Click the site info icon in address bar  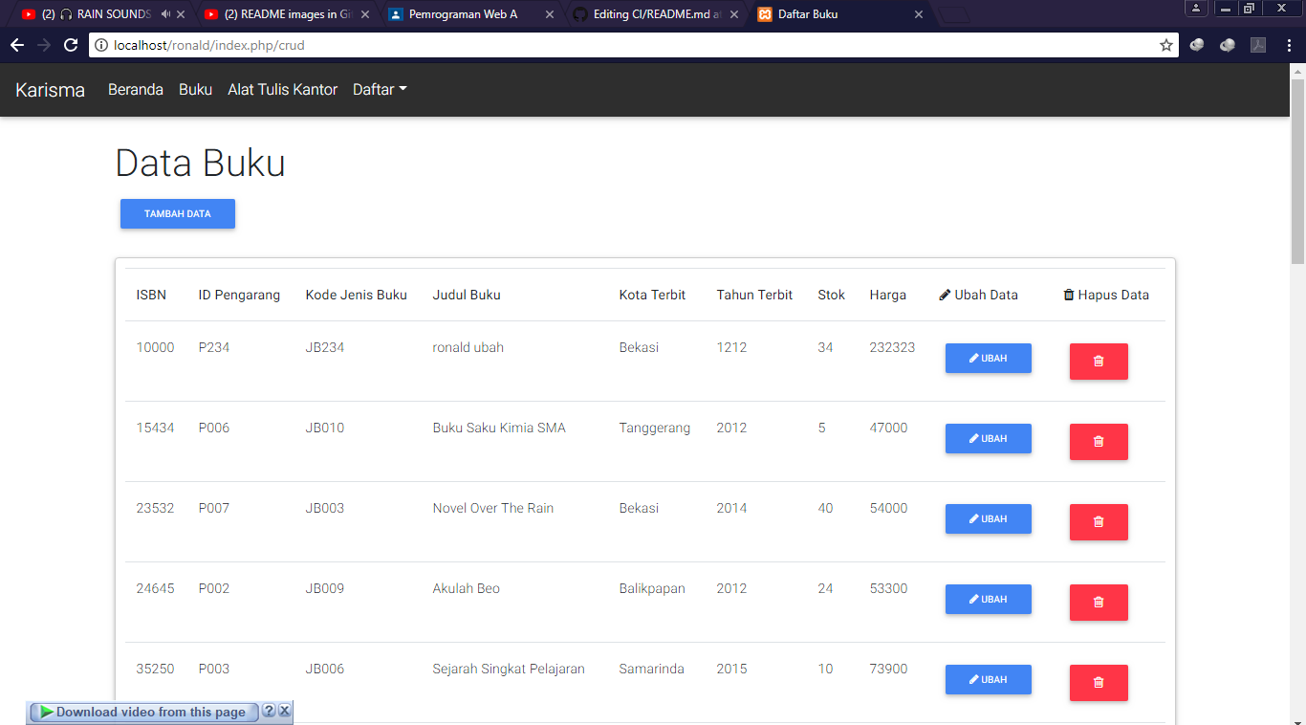tap(100, 44)
